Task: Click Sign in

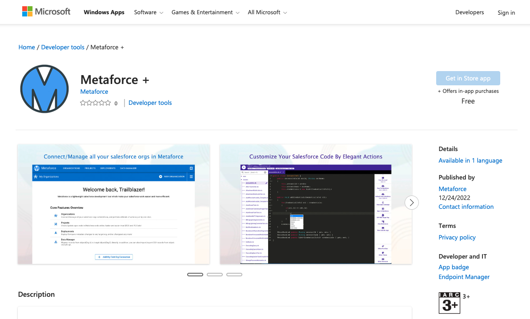Action: (x=506, y=12)
